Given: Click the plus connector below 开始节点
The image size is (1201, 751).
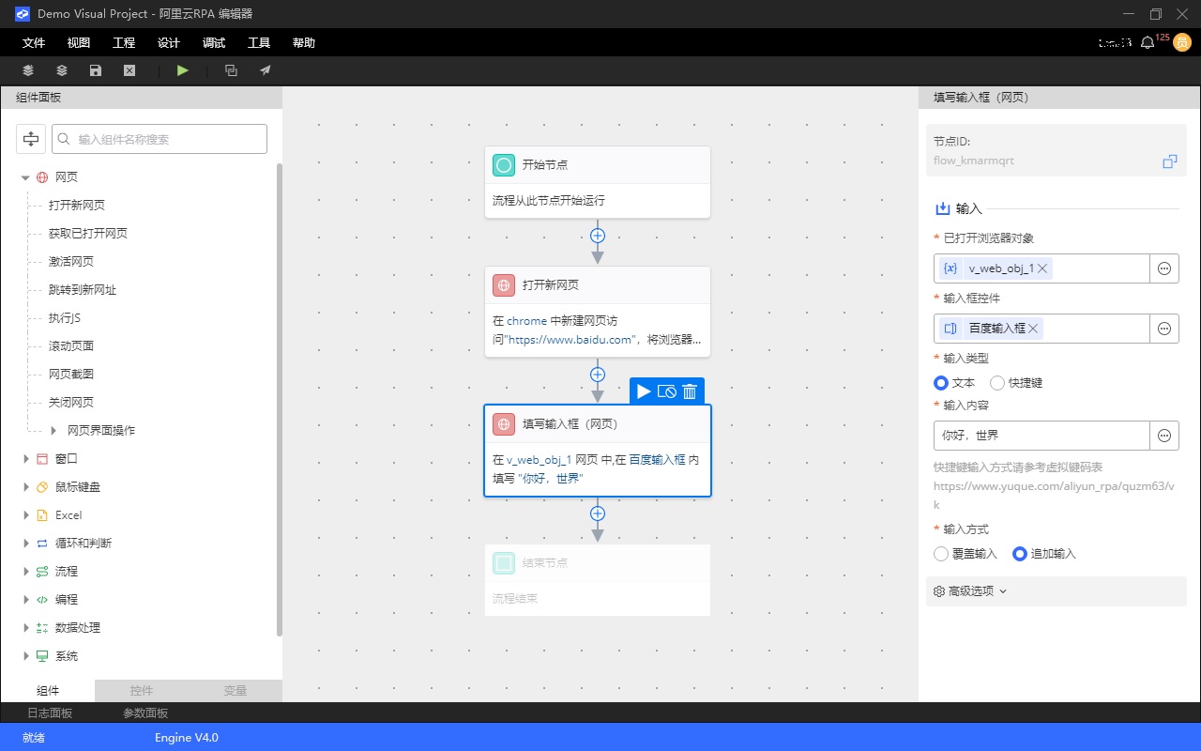Looking at the screenshot, I should pyautogui.click(x=598, y=236).
